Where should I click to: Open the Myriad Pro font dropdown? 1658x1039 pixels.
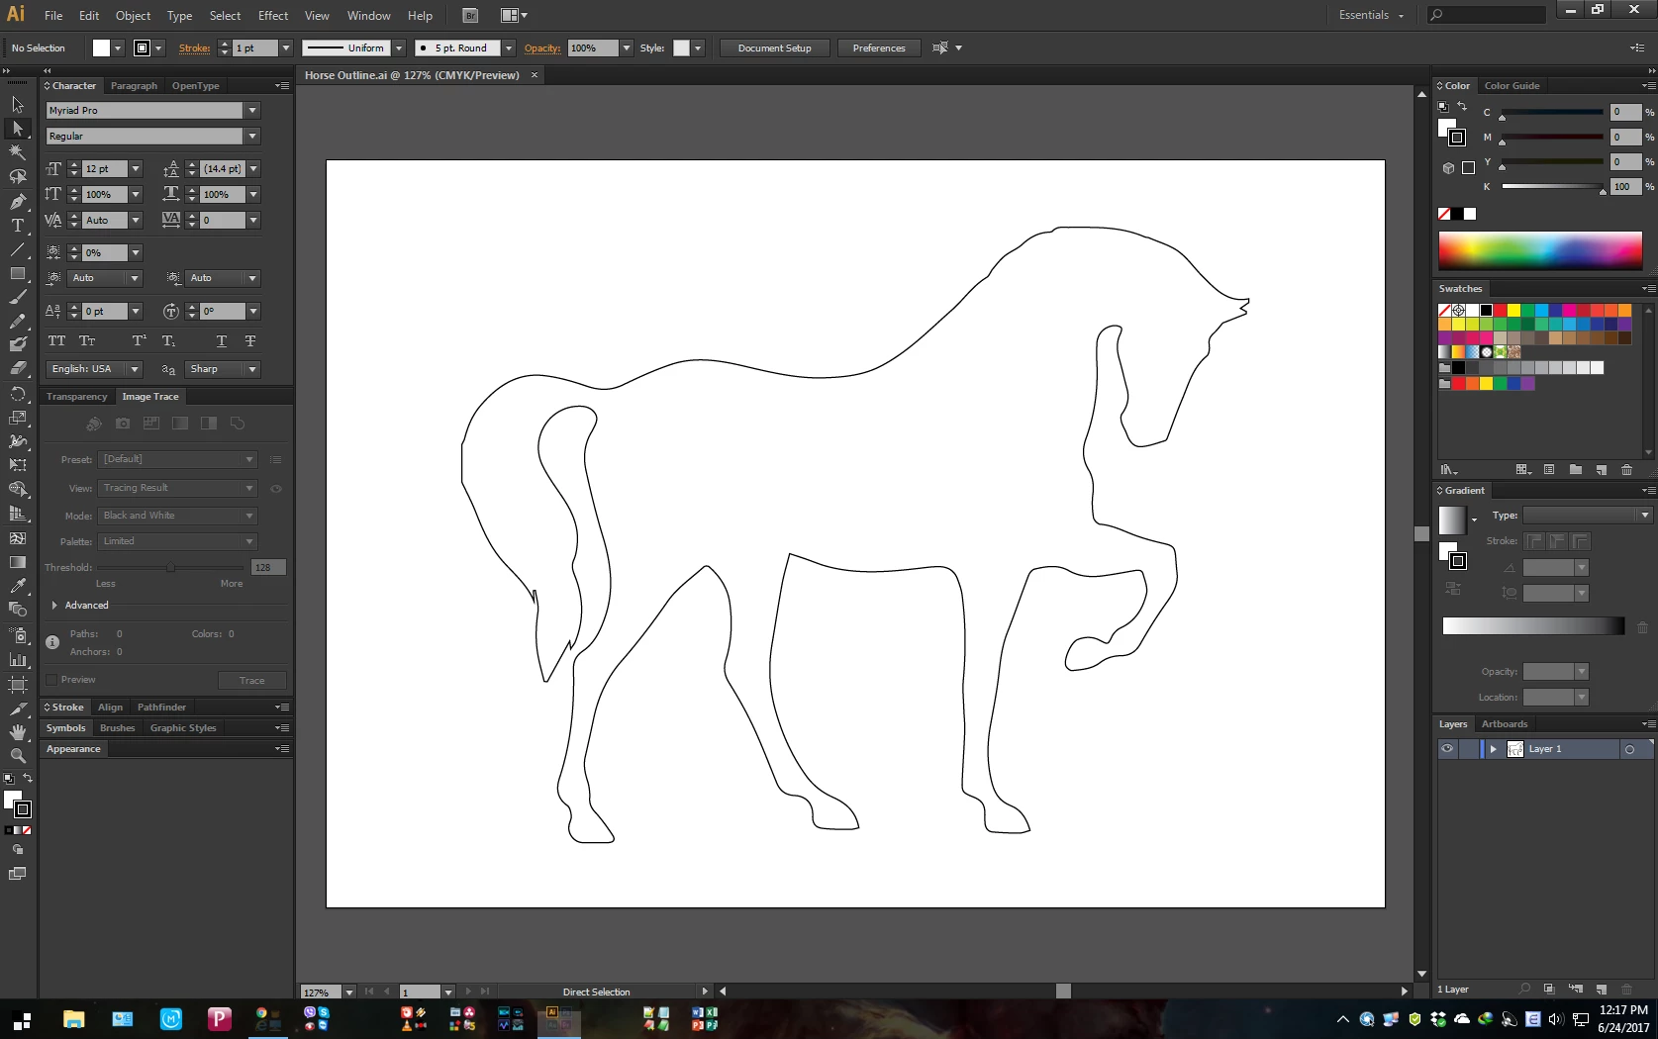(x=252, y=111)
